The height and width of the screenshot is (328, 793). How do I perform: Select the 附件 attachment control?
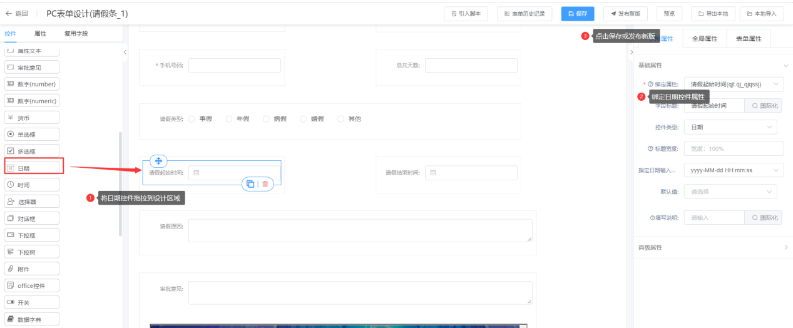tap(32, 269)
